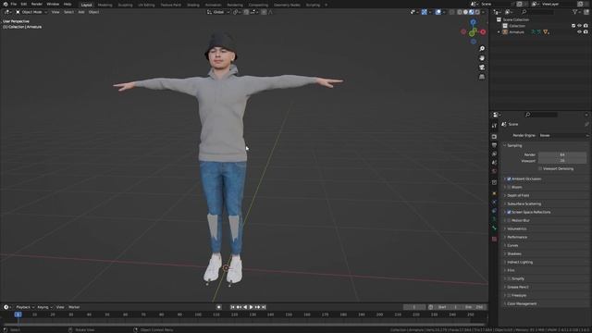Toggle camera view icon in viewport
Viewport: 592px width, 333px height.
[482, 68]
